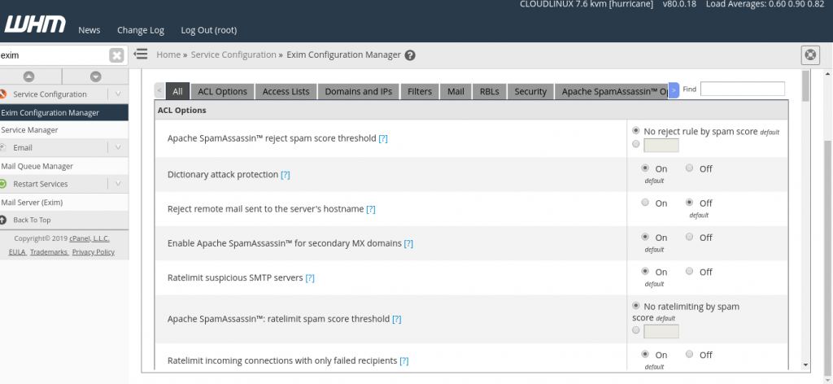The height and width of the screenshot is (384, 833).
Task: Collapse the Service Configuration group chevron
Action: coord(118,94)
